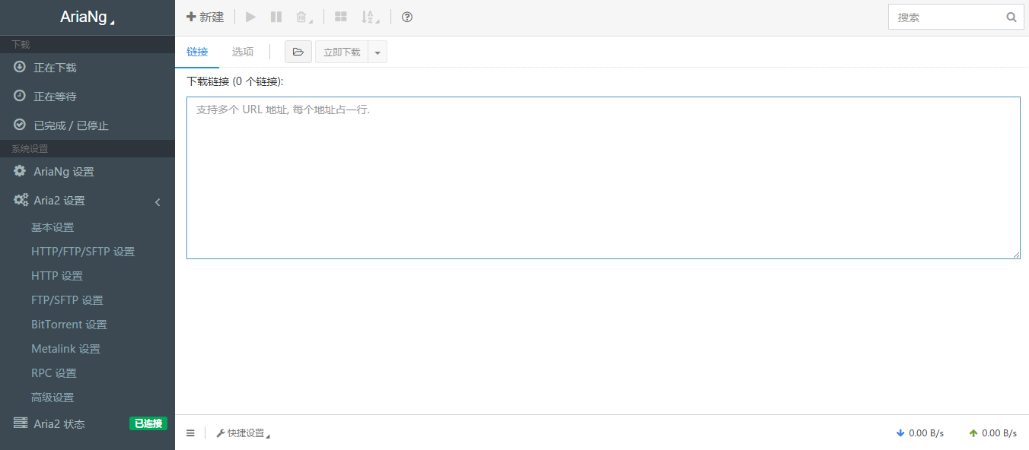
Task: Open FTP/SFTP 设置 page
Action: pyautogui.click(x=67, y=300)
